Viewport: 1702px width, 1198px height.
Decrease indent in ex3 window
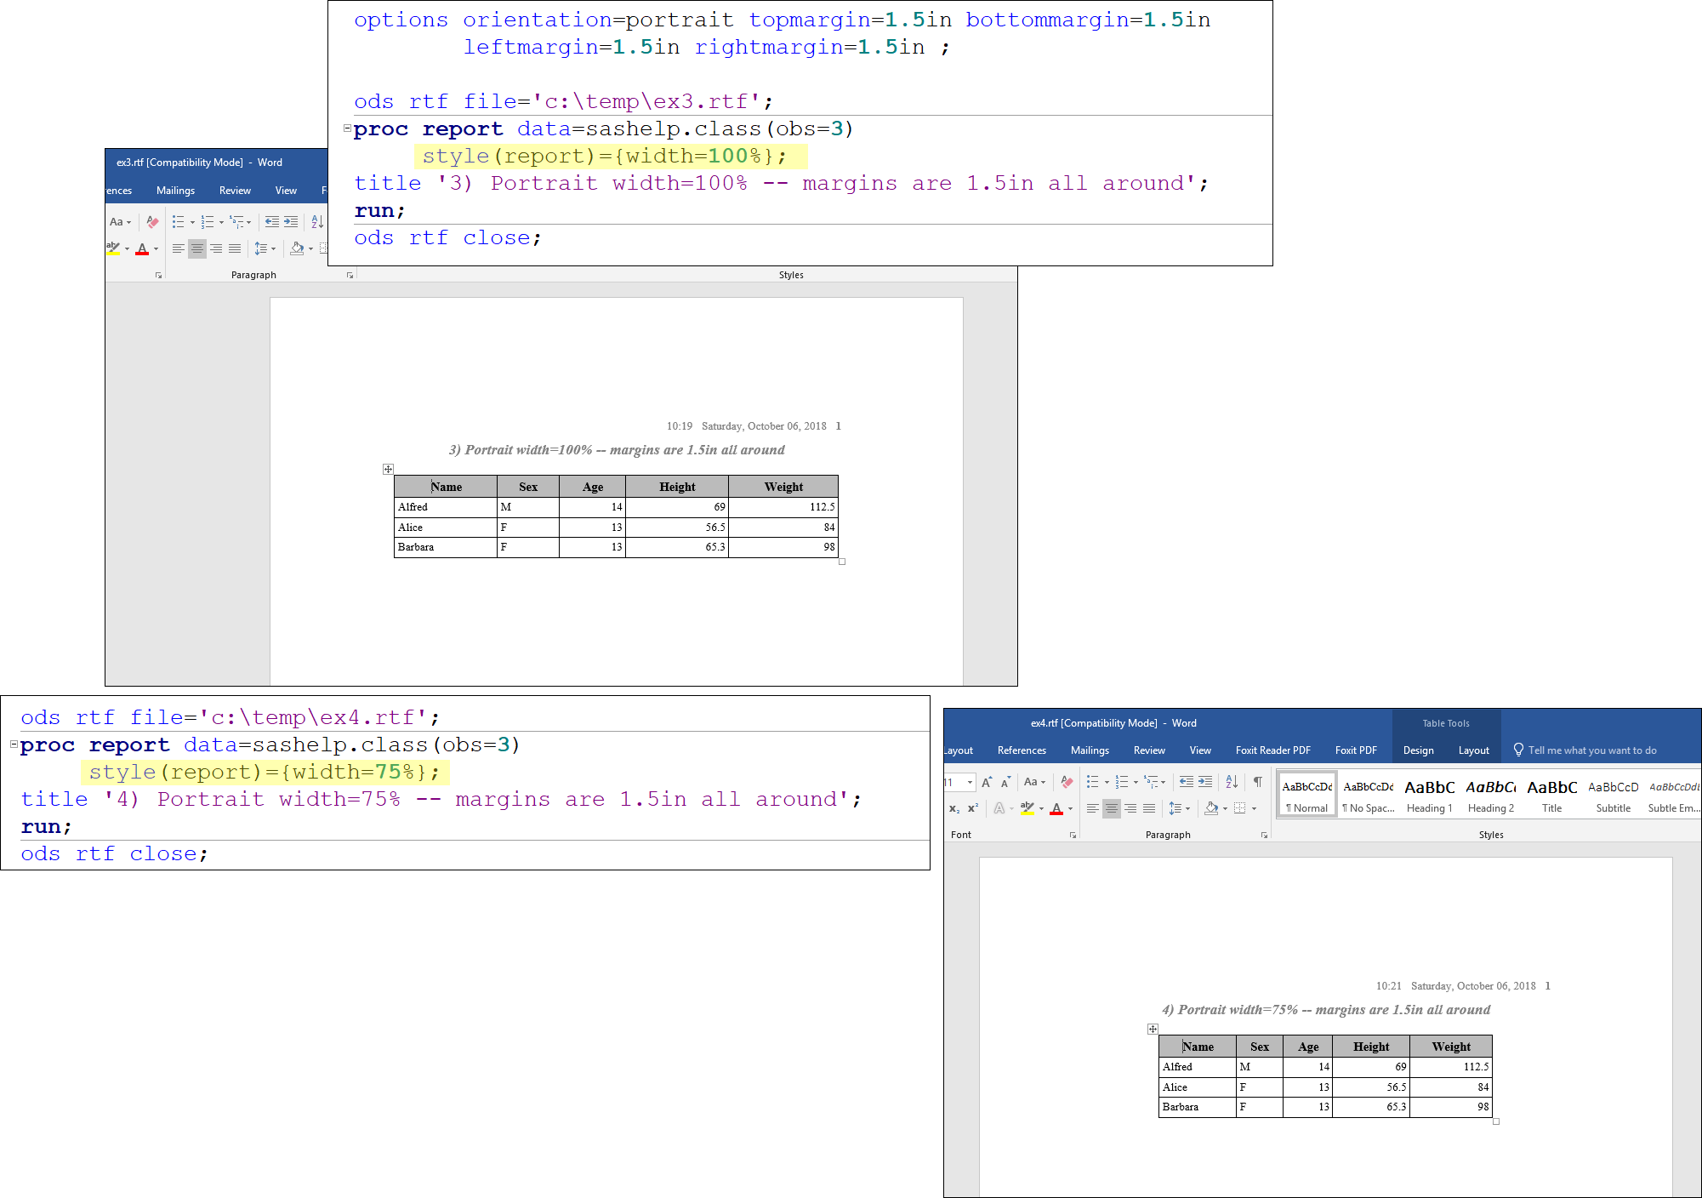(272, 222)
